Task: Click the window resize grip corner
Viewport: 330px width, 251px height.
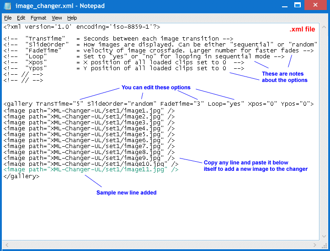Action: [x=325, y=246]
